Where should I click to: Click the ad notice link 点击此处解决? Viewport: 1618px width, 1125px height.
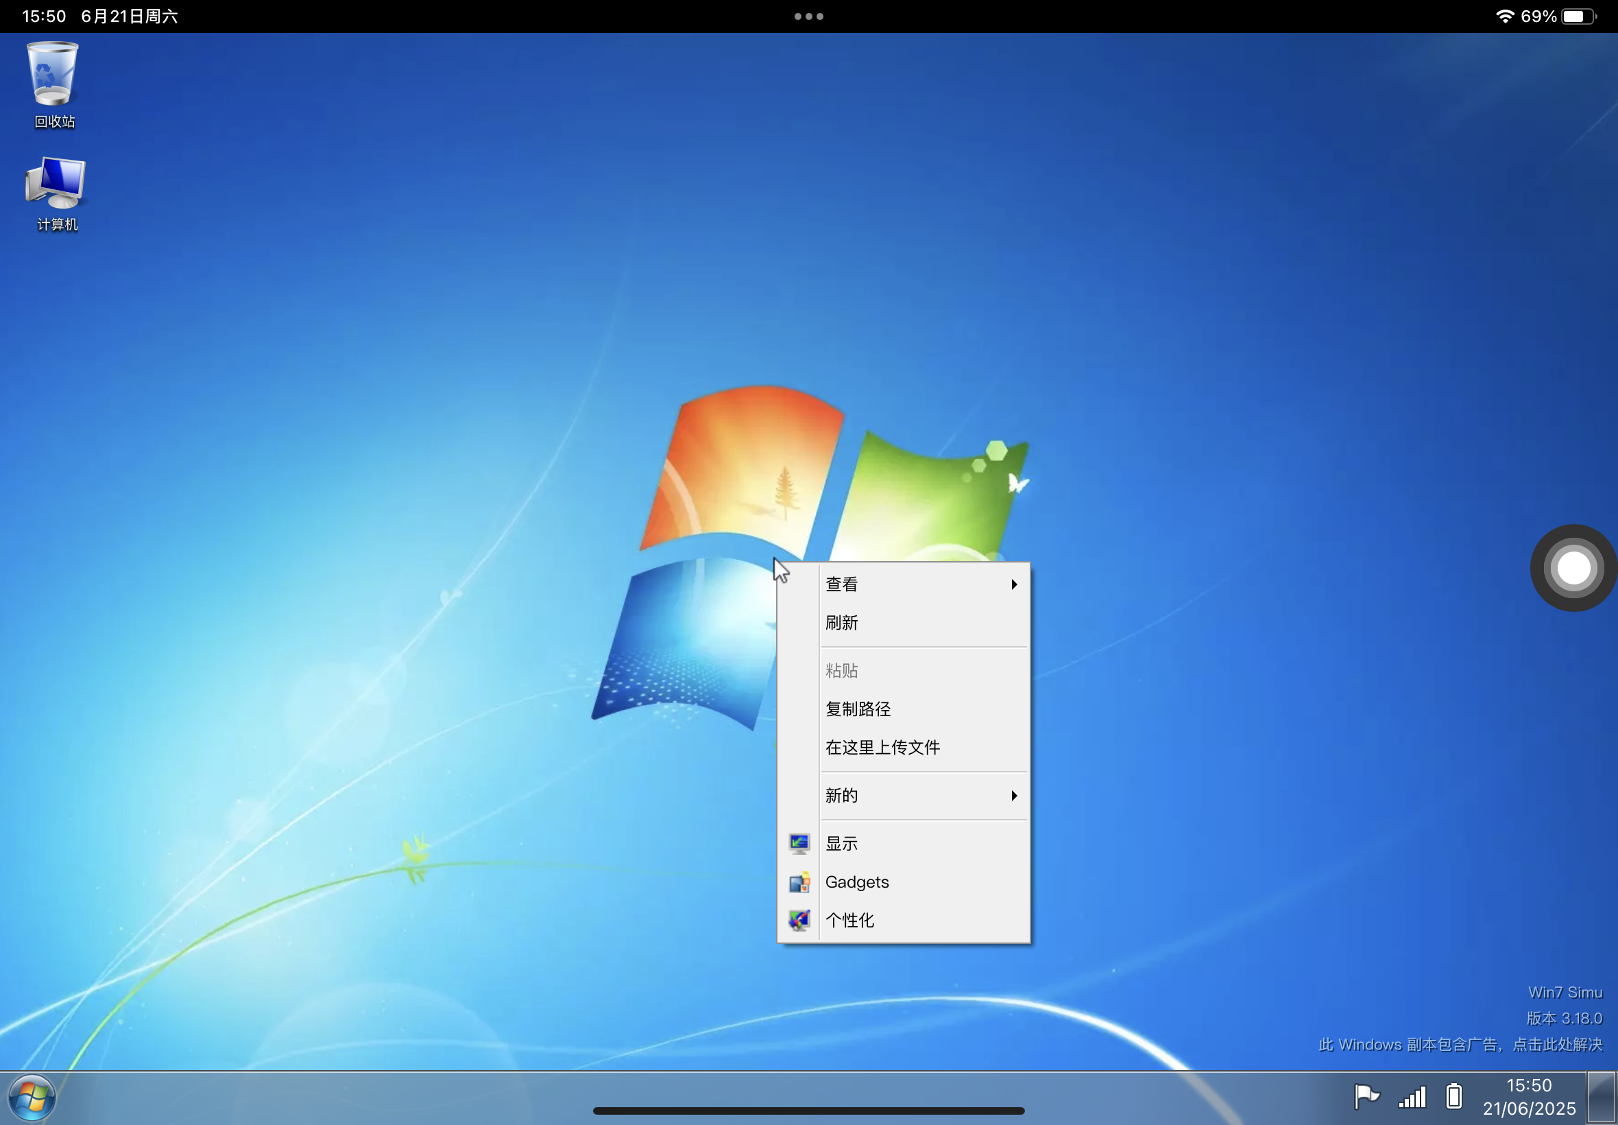(x=1558, y=1044)
